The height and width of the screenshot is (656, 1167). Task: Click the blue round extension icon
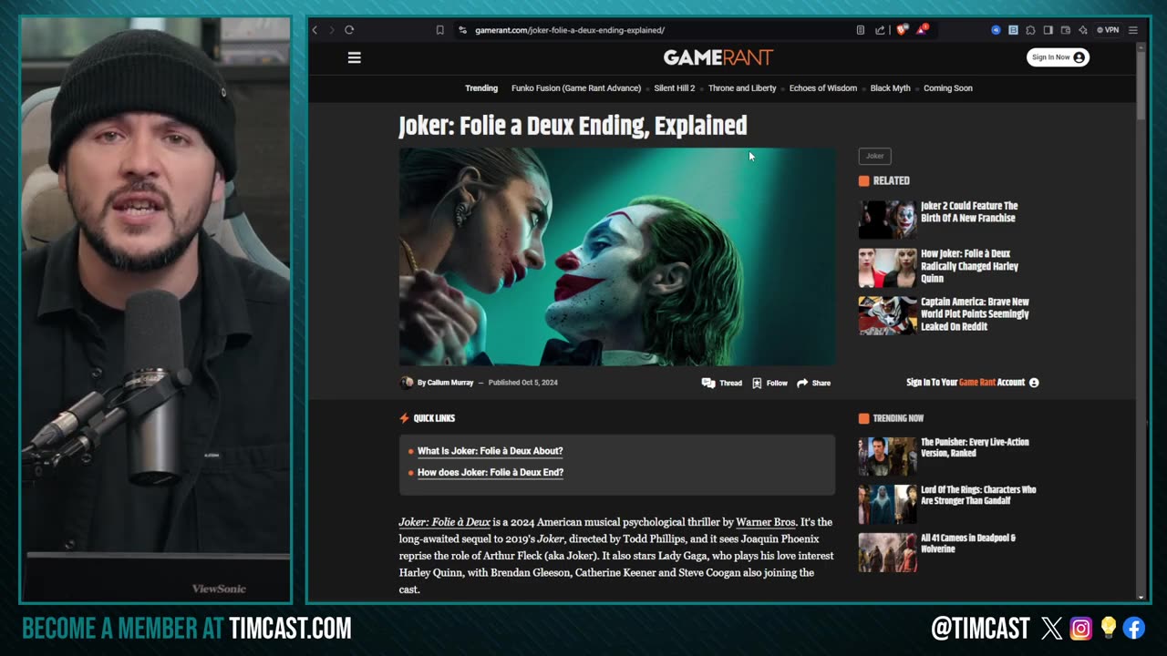[996, 30]
